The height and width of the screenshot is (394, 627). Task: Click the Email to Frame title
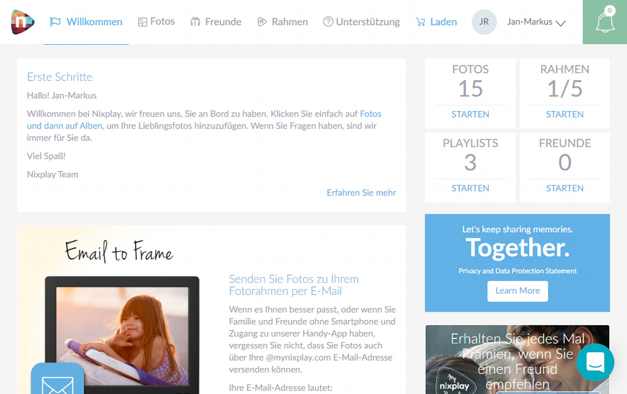[119, 252]
